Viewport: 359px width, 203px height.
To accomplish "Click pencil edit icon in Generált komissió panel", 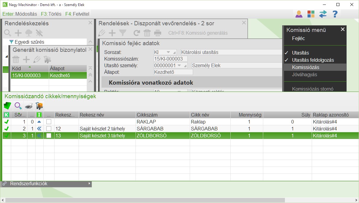I will (x=37, y=60).
